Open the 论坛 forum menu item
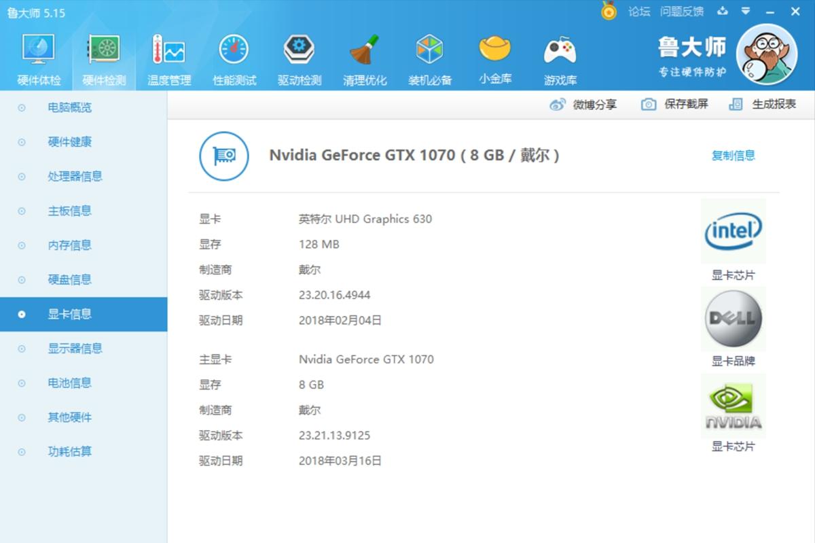 (x=638, y=11)
